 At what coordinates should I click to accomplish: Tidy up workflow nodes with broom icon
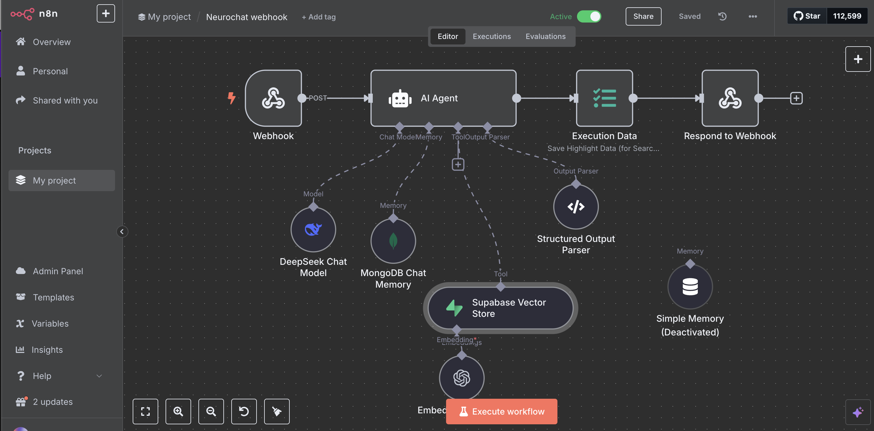tap(277, 411)
